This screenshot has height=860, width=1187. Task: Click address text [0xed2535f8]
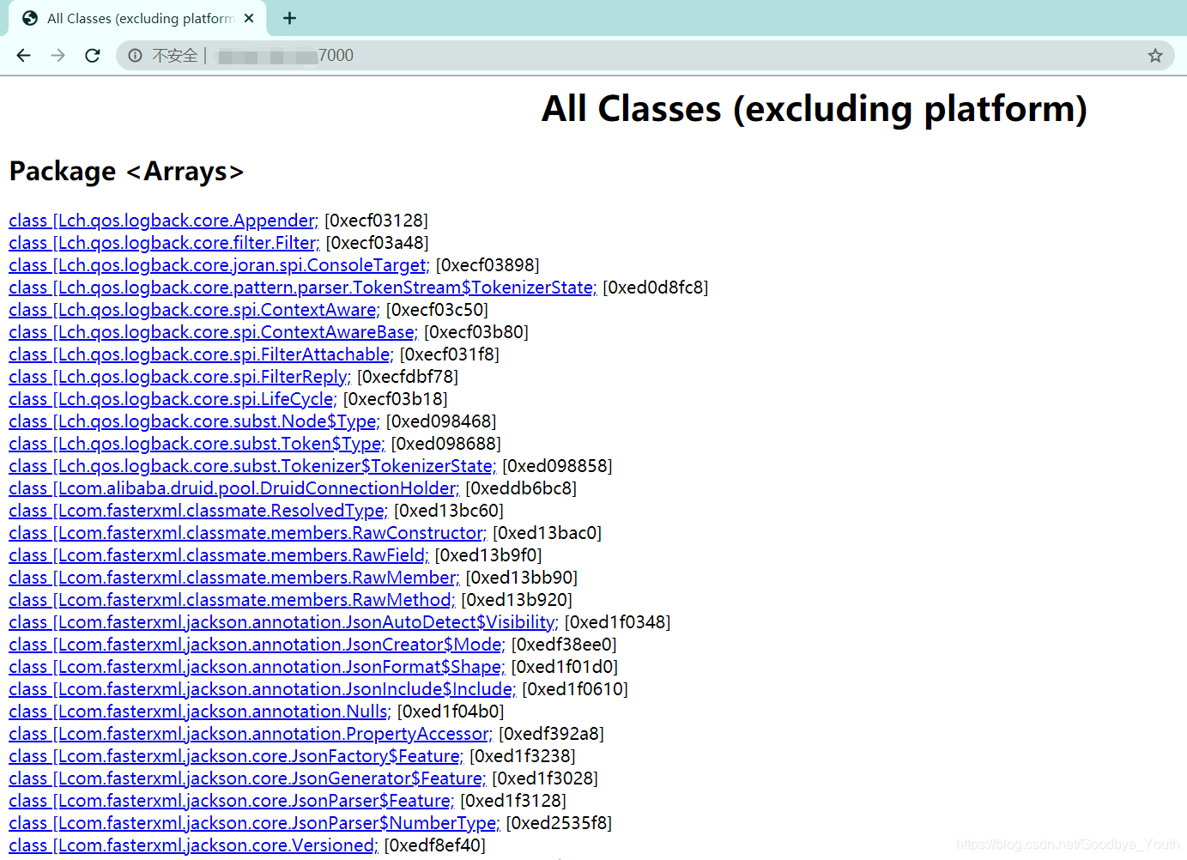(x=559, y=823)
